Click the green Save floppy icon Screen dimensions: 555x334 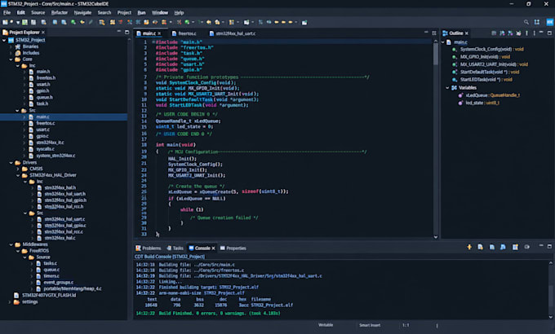[x=24, y=22]
